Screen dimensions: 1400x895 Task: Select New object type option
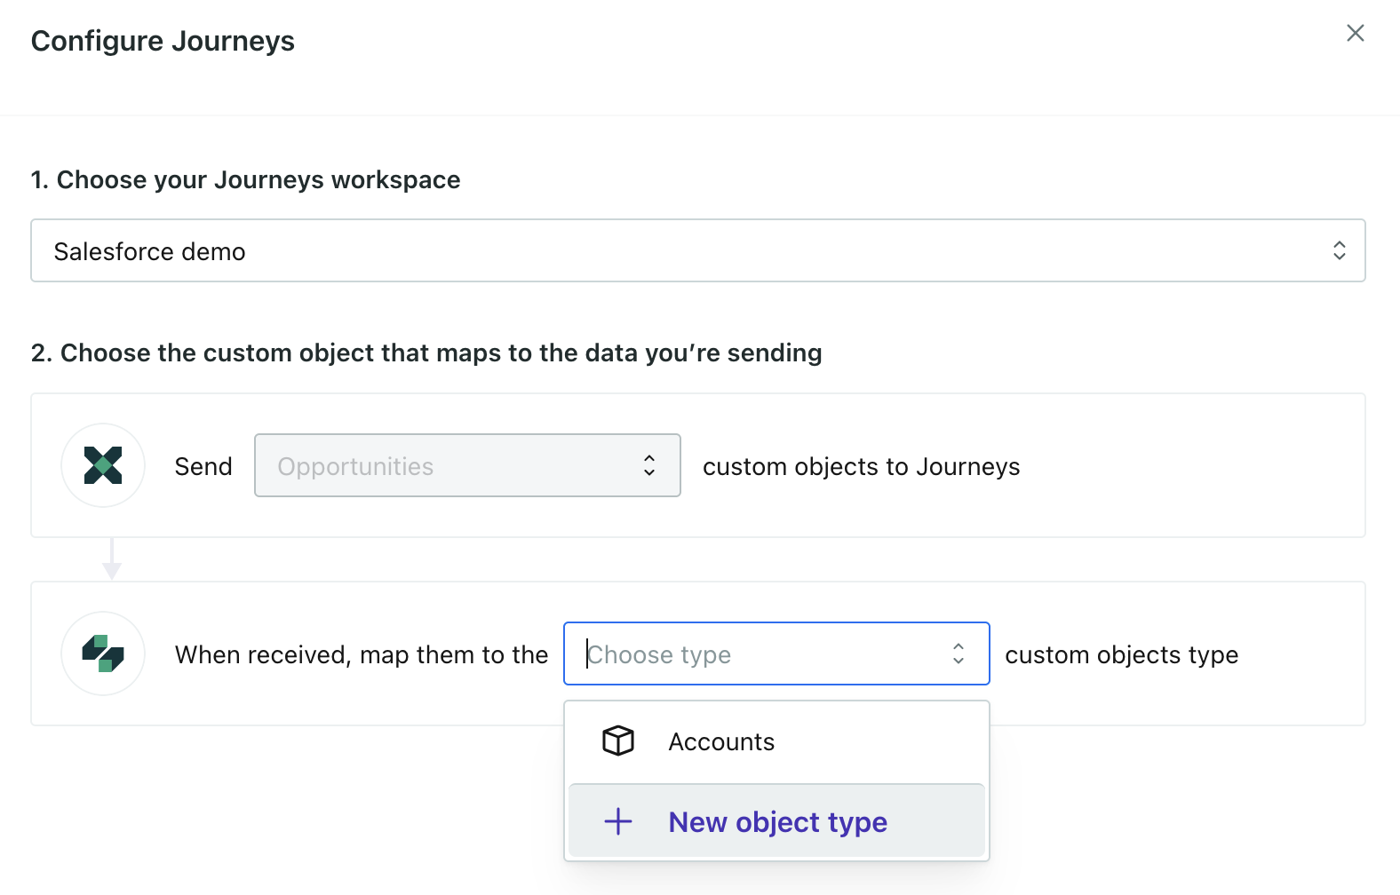[776, 821]
